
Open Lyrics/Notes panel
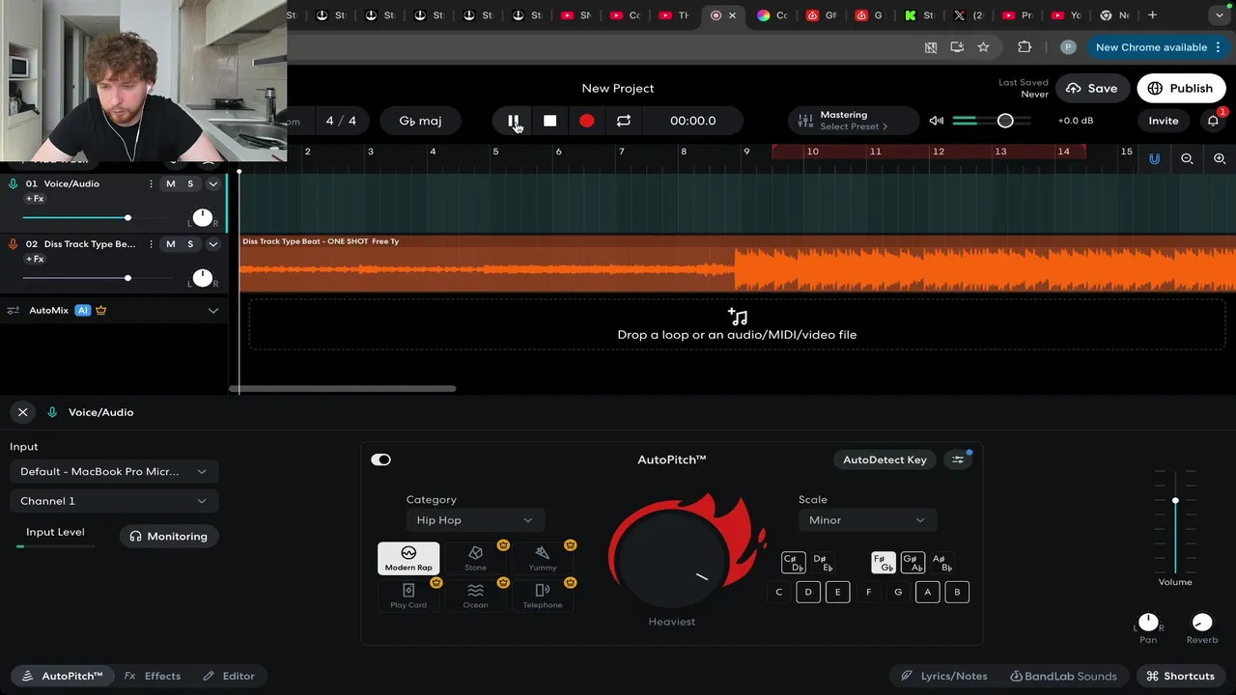(944, 676)
